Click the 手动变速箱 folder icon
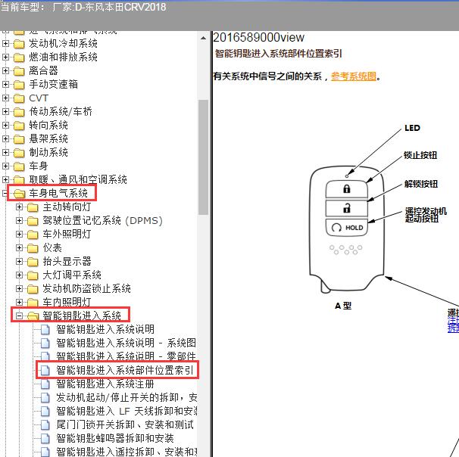This screenshot has width=459, height=457. tap(19, 85)
